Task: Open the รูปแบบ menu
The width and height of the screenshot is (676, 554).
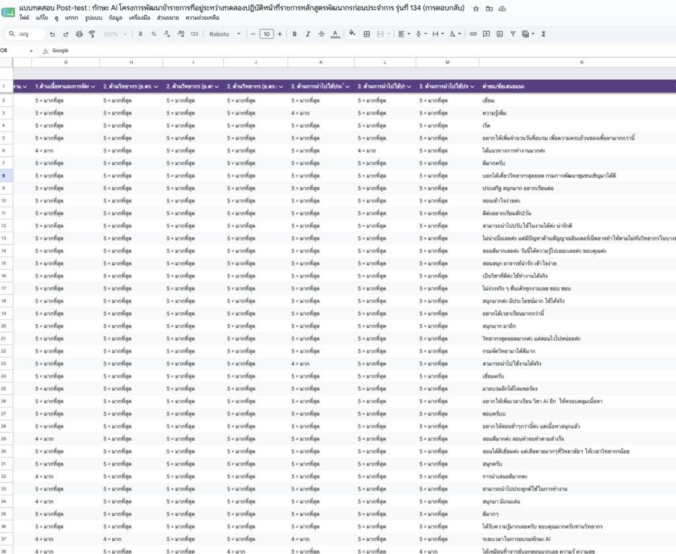Action: point(93,18)
